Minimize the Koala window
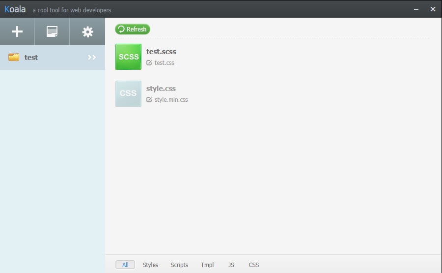Viewport: 442px width, 273px height. [416, 9]
